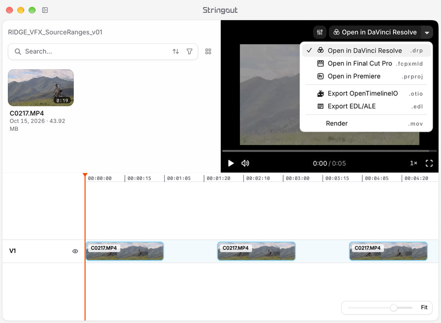This screenshot has height=323, width=441.
Task: Open the sort order icon
Action: (x=176, y=52)
